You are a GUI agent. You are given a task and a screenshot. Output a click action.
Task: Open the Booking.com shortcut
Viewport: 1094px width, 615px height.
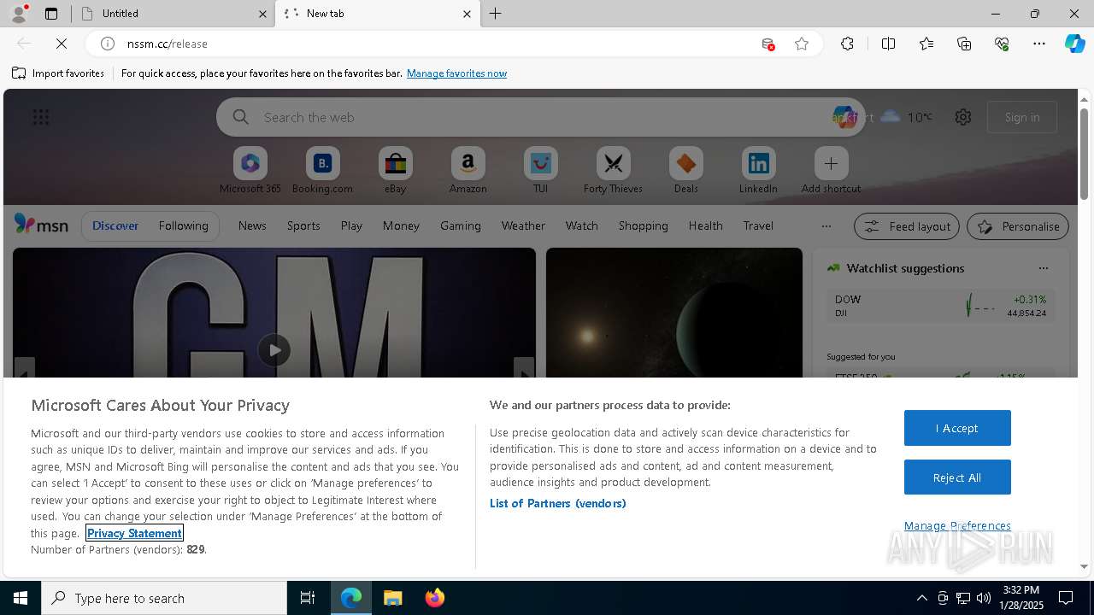tap(323, 170)
